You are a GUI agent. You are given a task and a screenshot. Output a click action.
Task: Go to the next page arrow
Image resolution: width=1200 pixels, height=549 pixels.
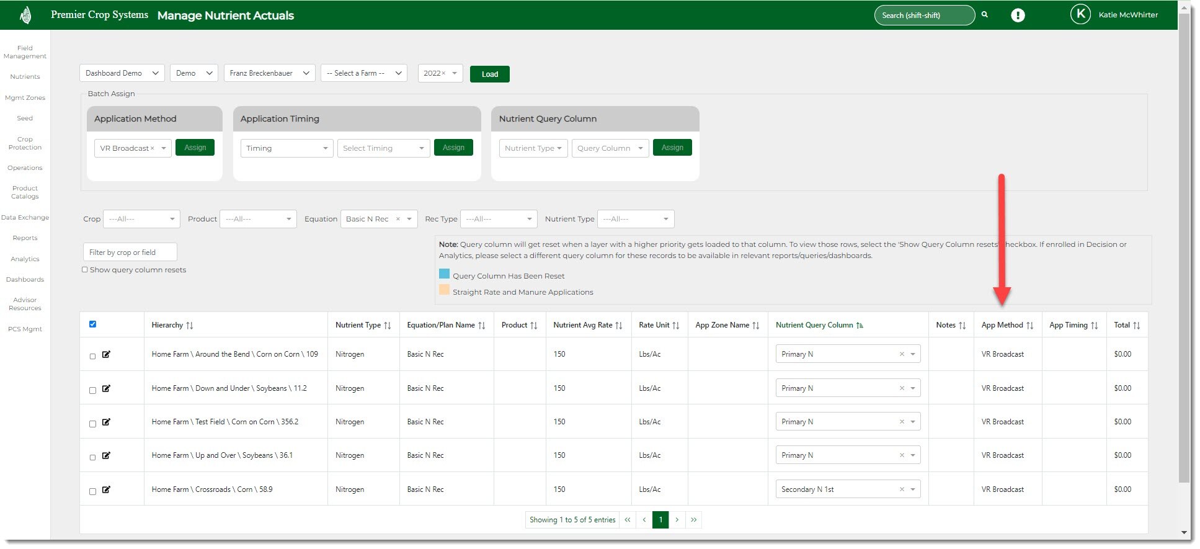click(x=677, y=520)
